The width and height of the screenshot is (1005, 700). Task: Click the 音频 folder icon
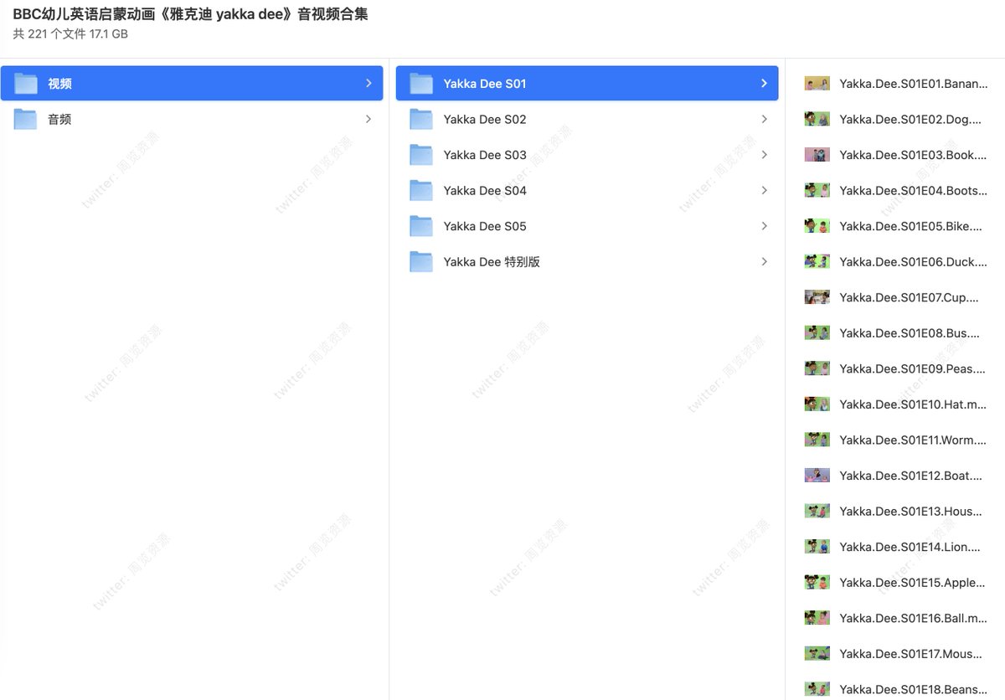[26, 119]
